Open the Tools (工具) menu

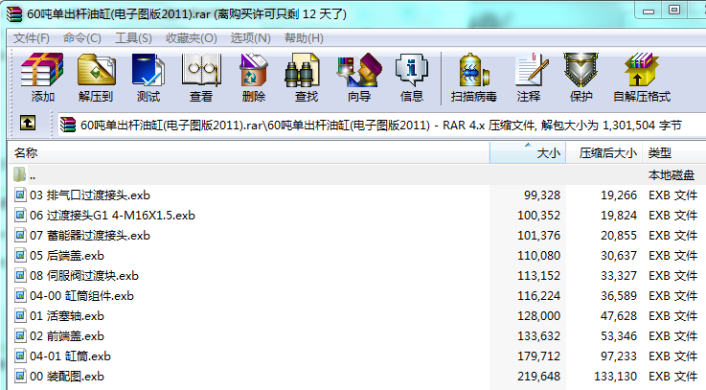[x=133, y=38]
